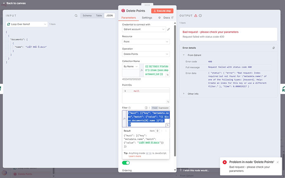Viewport: 285px width, 178px height.
Task: Switch input view to Table
Action: tap(99, 16)
